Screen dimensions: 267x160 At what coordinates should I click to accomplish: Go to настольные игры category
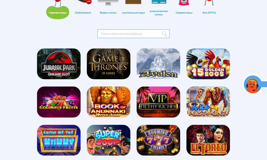pyautogui.click(x=133, y=13)
